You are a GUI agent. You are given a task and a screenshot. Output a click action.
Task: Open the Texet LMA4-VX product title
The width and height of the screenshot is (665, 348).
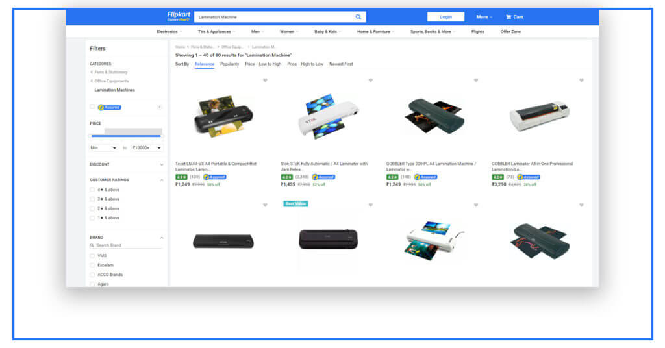pyautogui.click(x=216, y=166)
